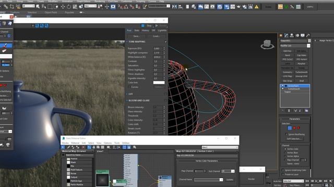Click Delete Selected icon in Material Editor
Image resolution: width=334 pixels, height=187 pixels.
click(x=83, y=147)
